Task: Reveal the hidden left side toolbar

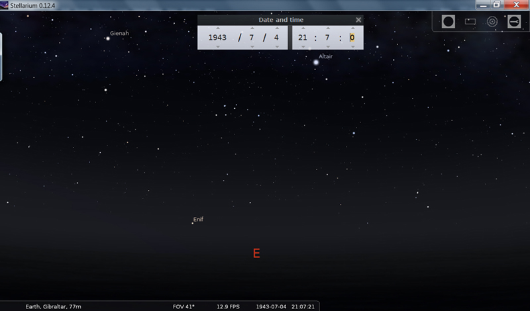Action: pos(1,57)
